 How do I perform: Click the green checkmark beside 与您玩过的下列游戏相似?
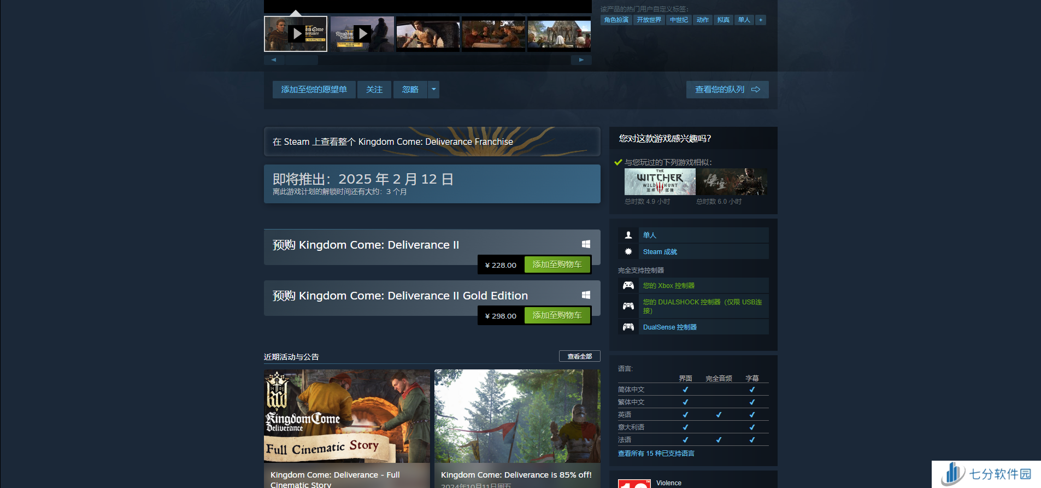click(x=618, y=162)
